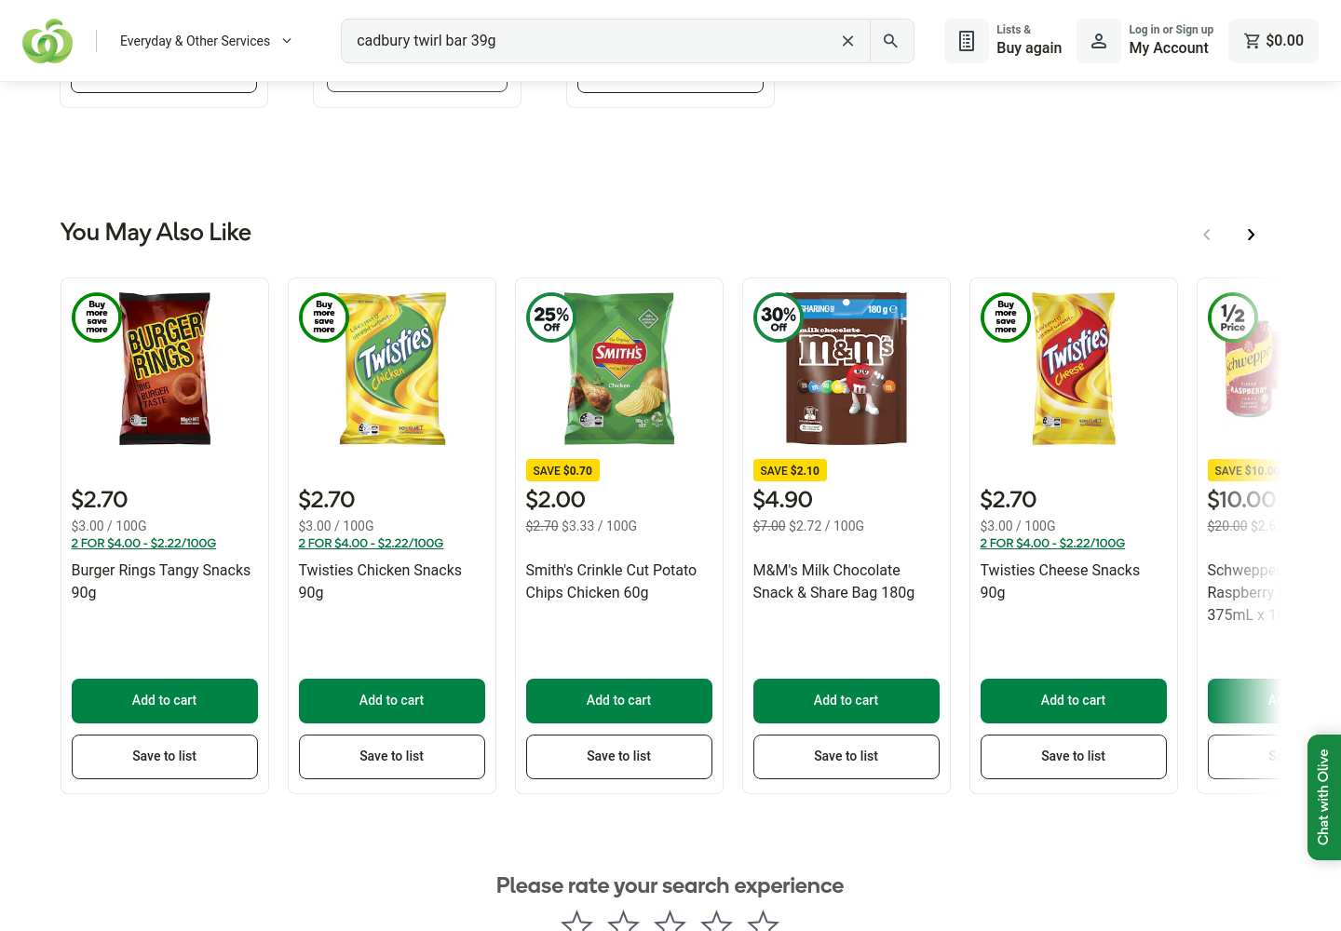Save M&M's Milk Chocolate to list

pos(847,756)
